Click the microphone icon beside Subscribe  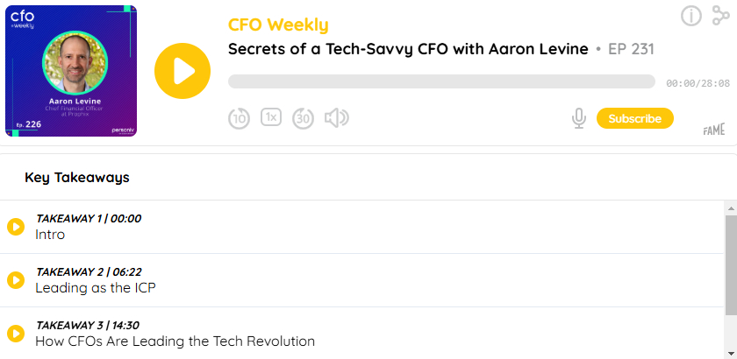[579, 118]
